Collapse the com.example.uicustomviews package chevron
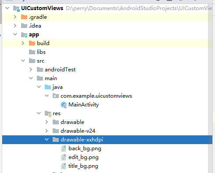Viewport: 215px width, 173px height. point(47,95)
